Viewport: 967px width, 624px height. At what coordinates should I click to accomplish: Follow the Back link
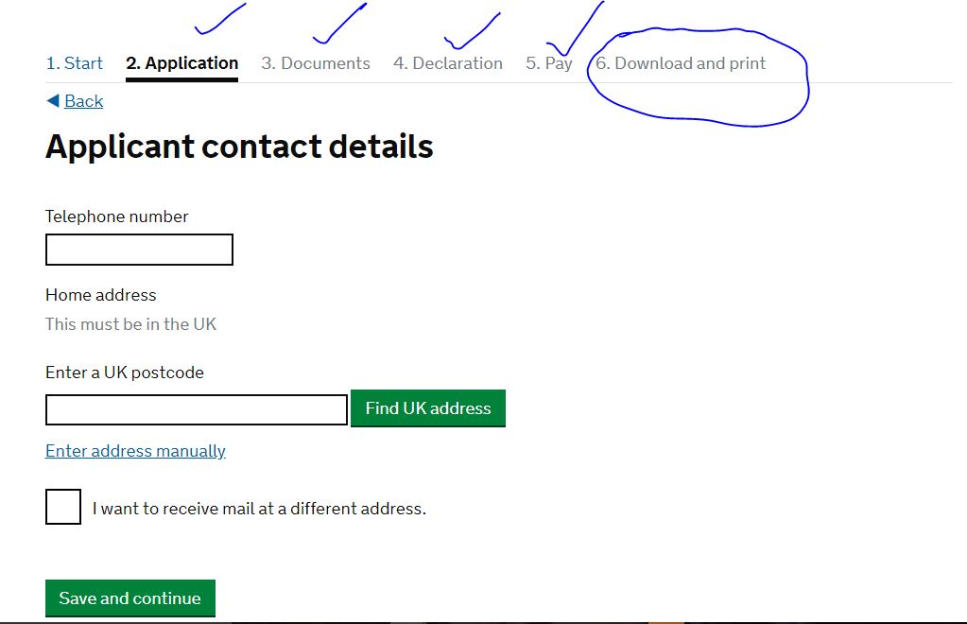pyautogui.click(x=83, y=101)
